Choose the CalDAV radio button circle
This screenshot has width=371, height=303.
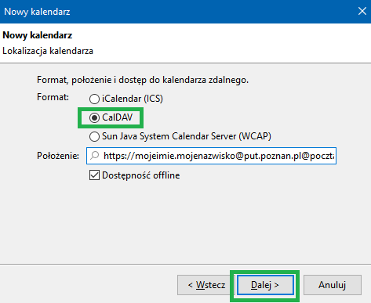[94, 117]
